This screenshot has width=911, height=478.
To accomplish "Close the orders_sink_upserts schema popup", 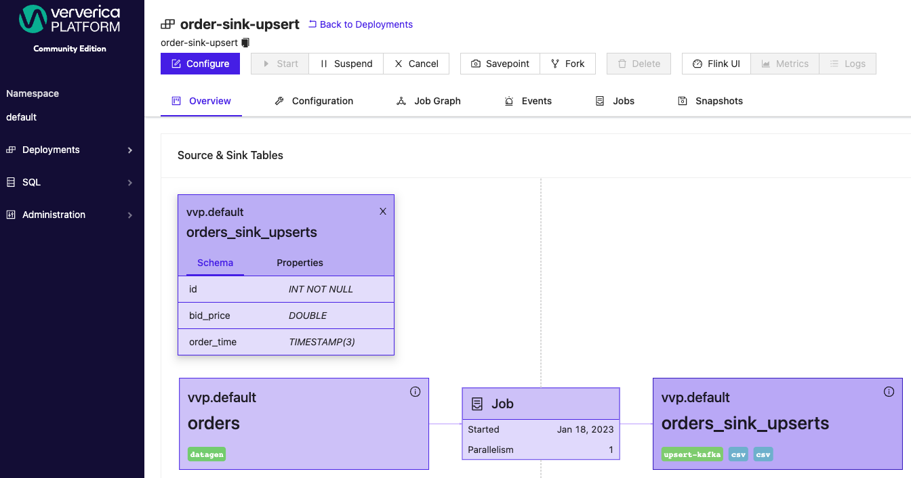I will 383,211.
